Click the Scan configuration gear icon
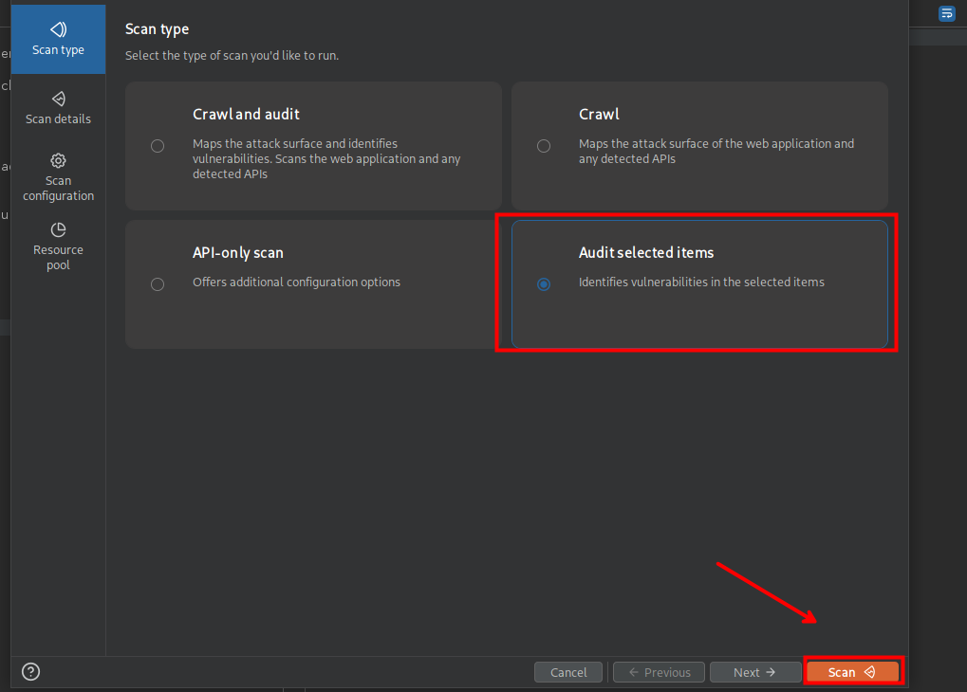This screenshot has height=692, width=967. click(x=58, y=160)
